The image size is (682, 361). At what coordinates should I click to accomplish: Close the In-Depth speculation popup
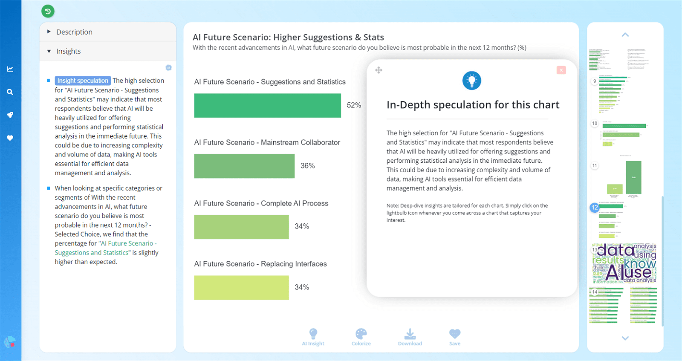click(561, 70)
